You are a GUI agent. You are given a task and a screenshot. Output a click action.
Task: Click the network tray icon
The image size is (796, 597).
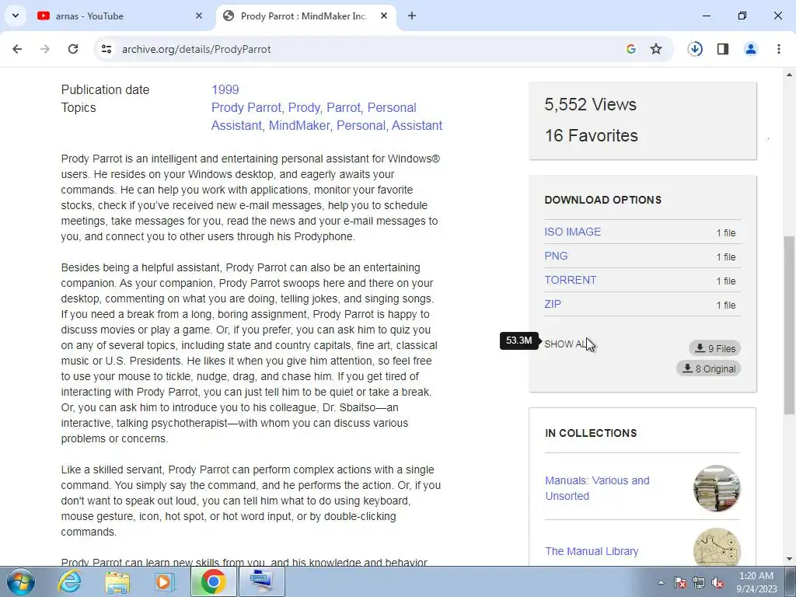[x=699, y=582]
